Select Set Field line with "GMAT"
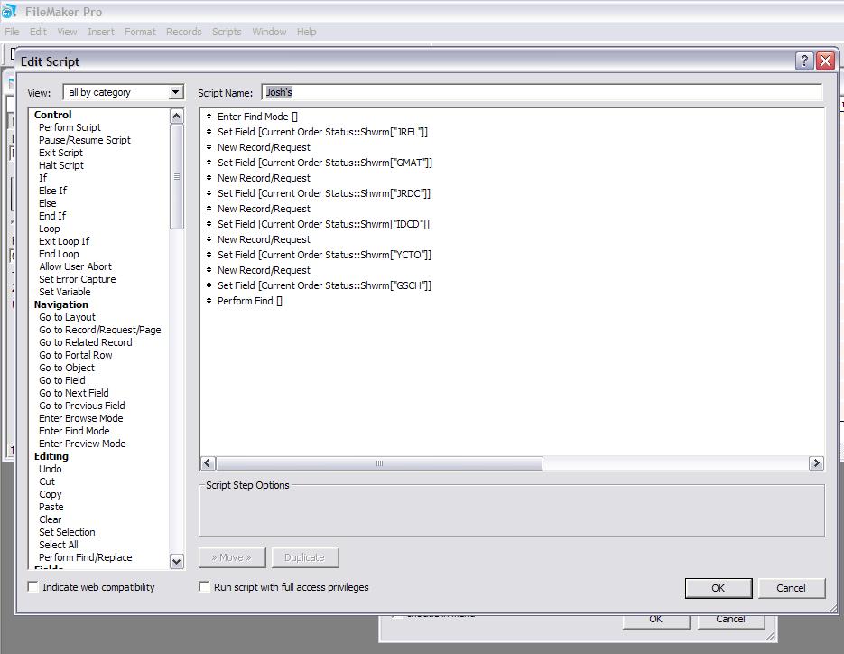This screenshot has width=844, height=654. click(x=325, y=163)
